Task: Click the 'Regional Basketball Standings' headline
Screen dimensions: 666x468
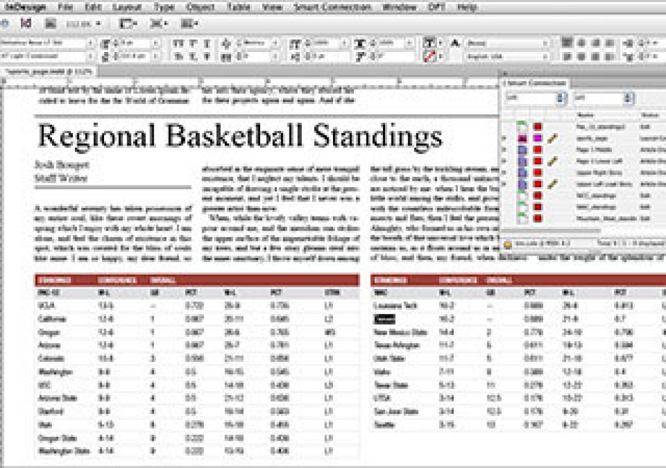Action: click(x=240, y=135)
